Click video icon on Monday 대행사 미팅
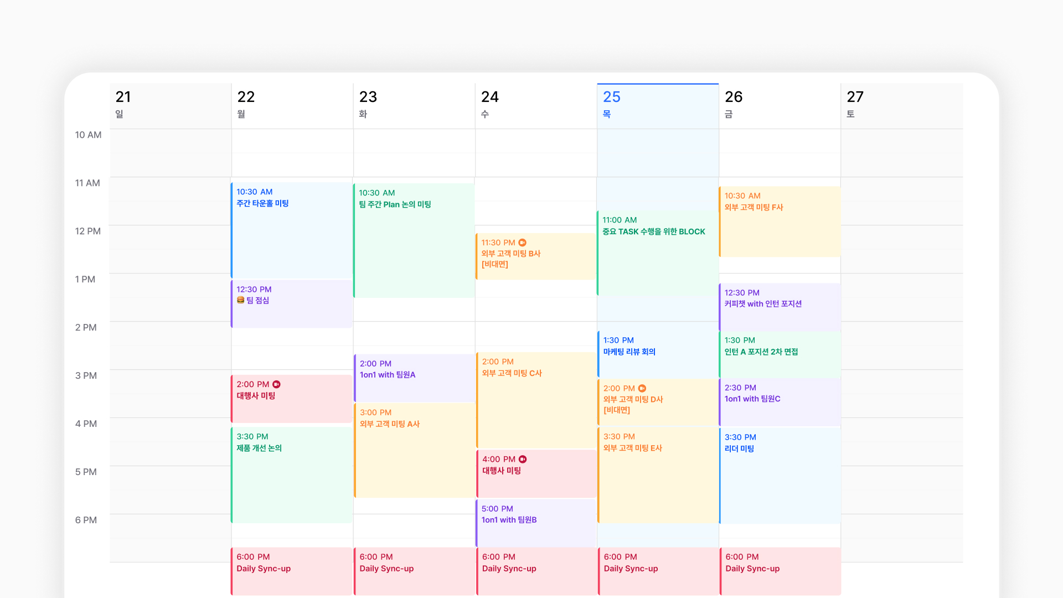The image size is (1063, 598). pos(276,384)
